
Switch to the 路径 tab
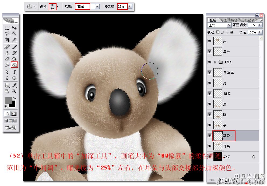[234, 20]
